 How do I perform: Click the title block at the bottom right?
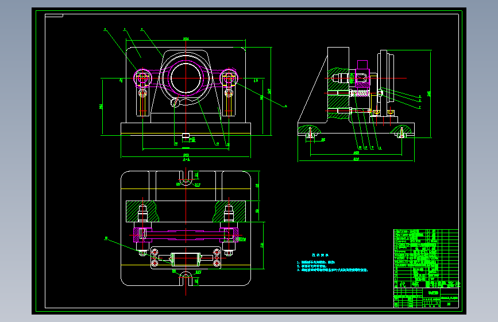pos(426,297)
